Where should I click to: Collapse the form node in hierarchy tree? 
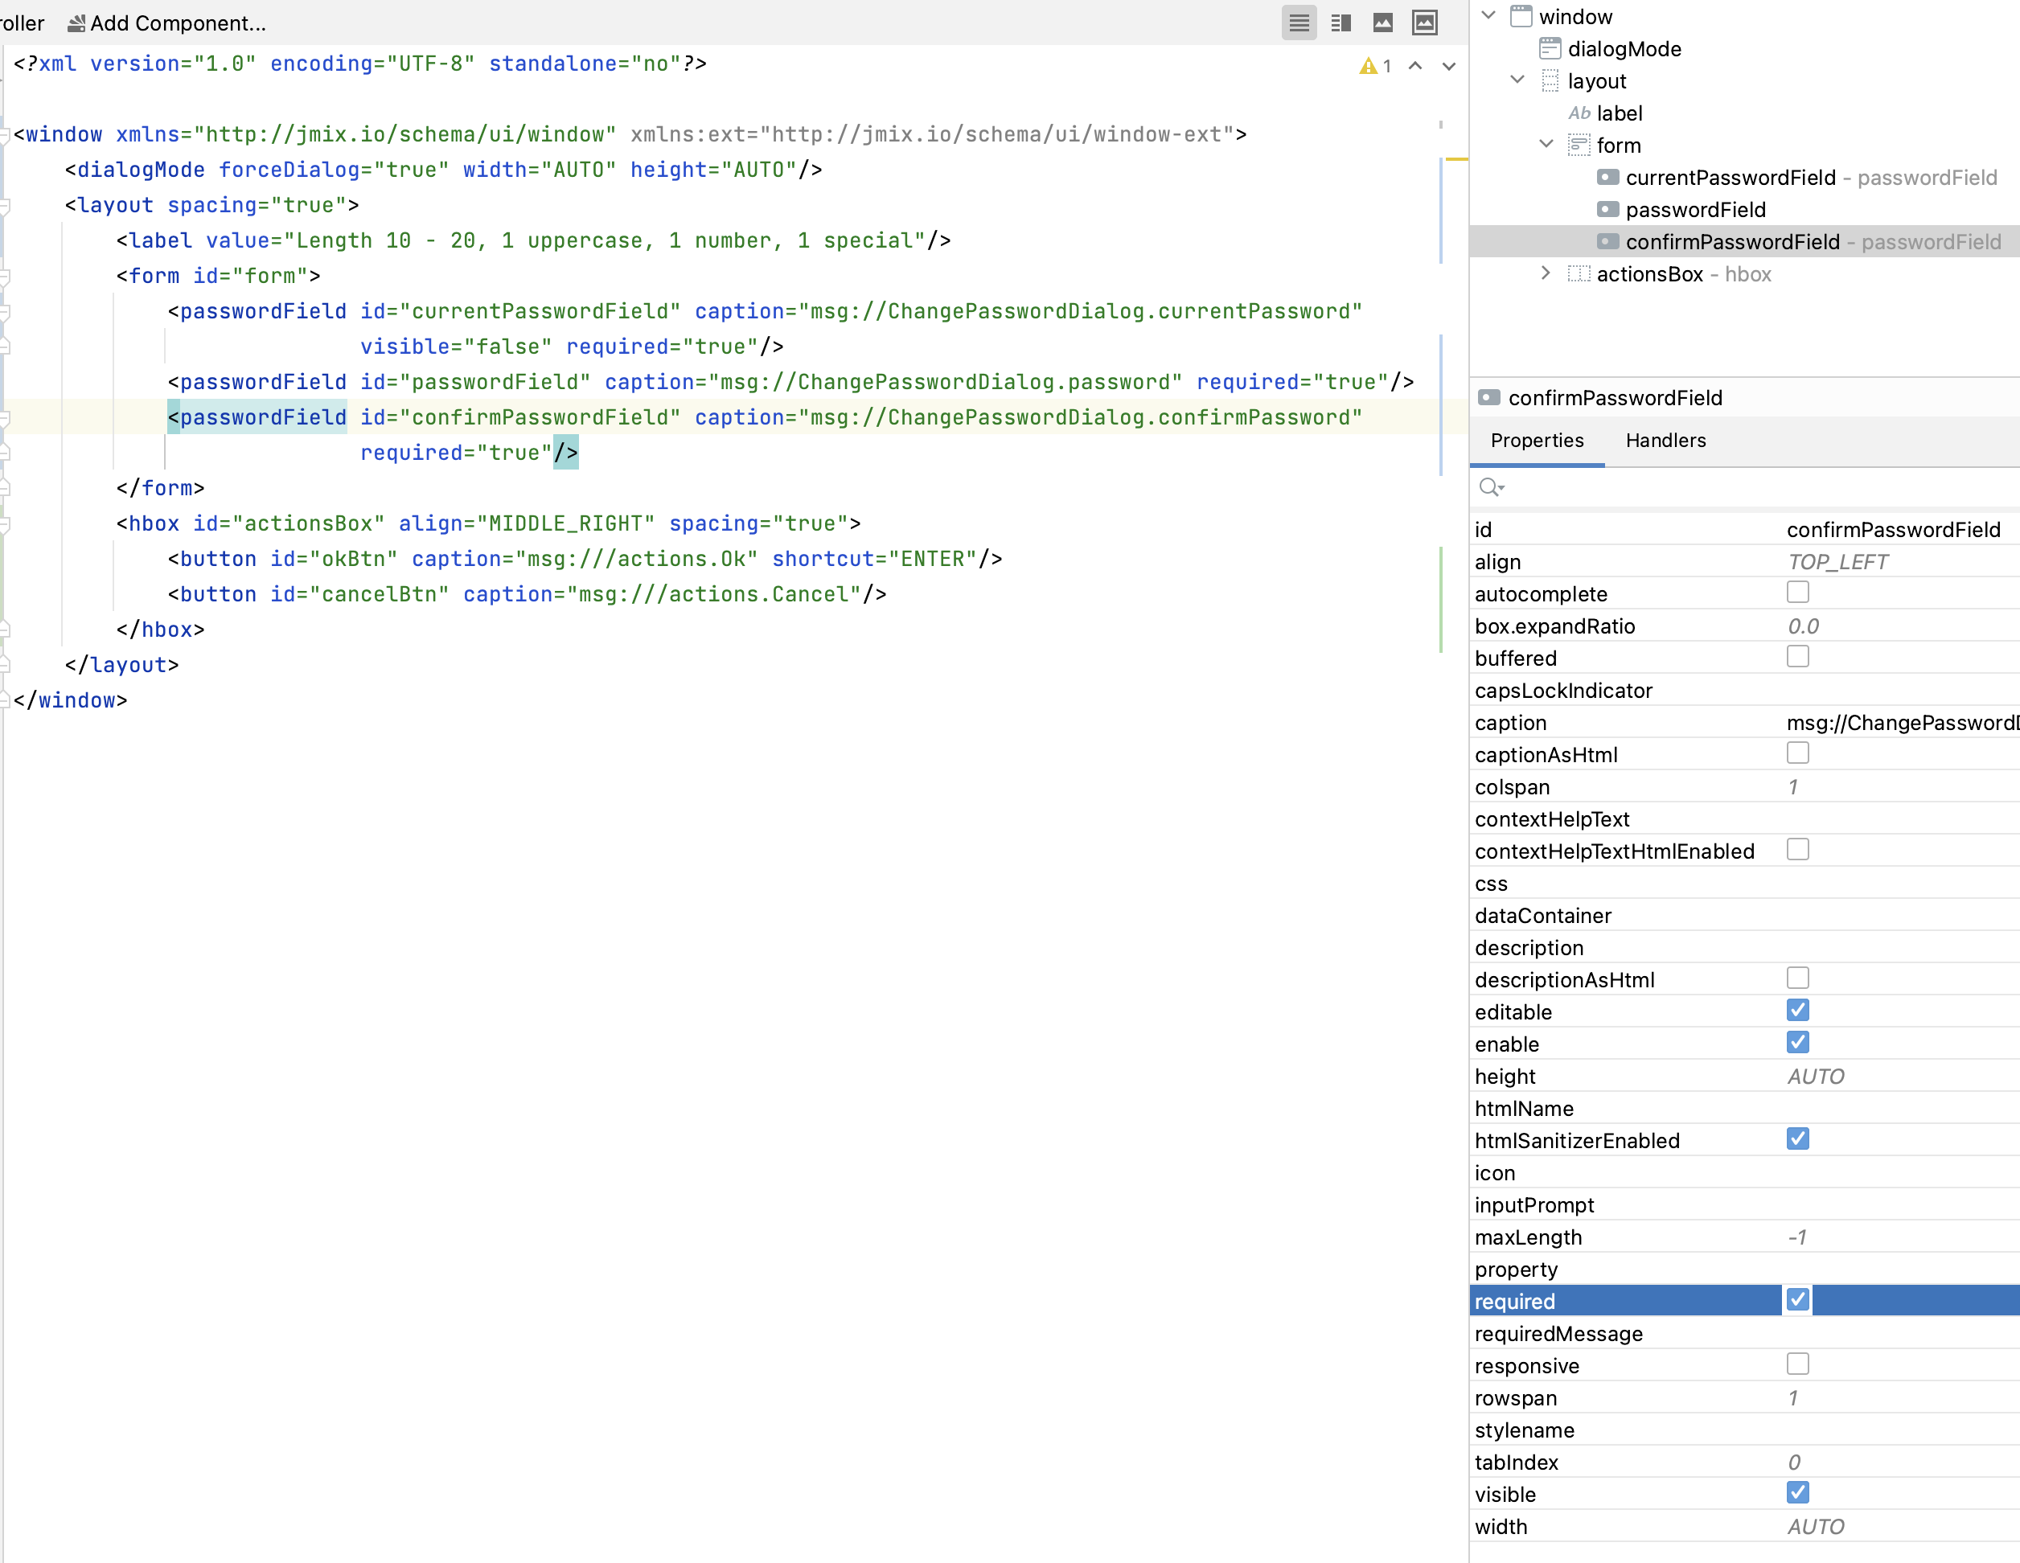(1546, 144)
